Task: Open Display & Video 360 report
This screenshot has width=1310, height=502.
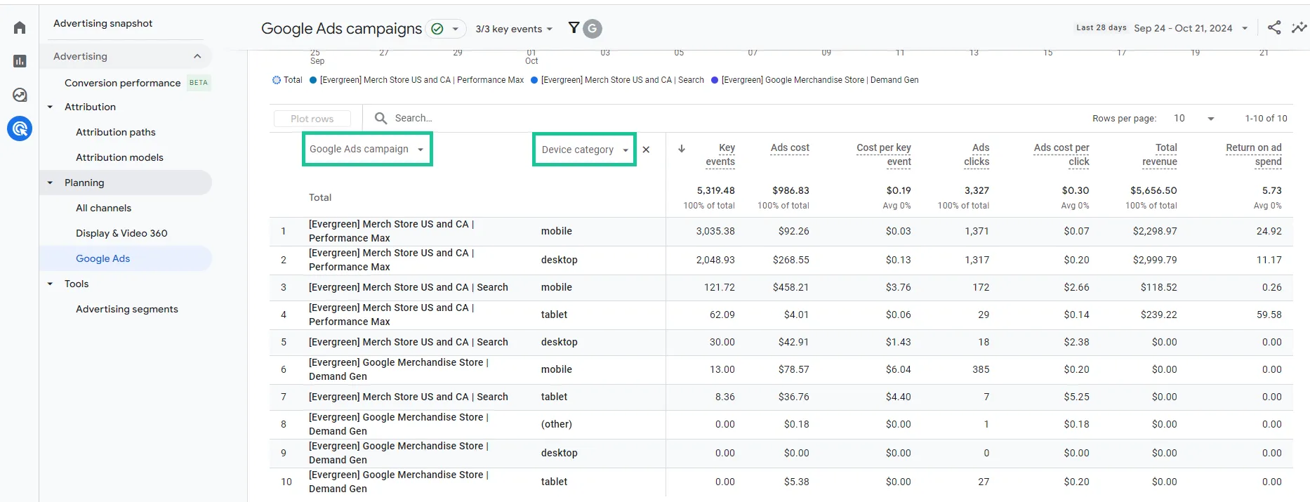Action: pyautogui.click(x=121, y=233)
